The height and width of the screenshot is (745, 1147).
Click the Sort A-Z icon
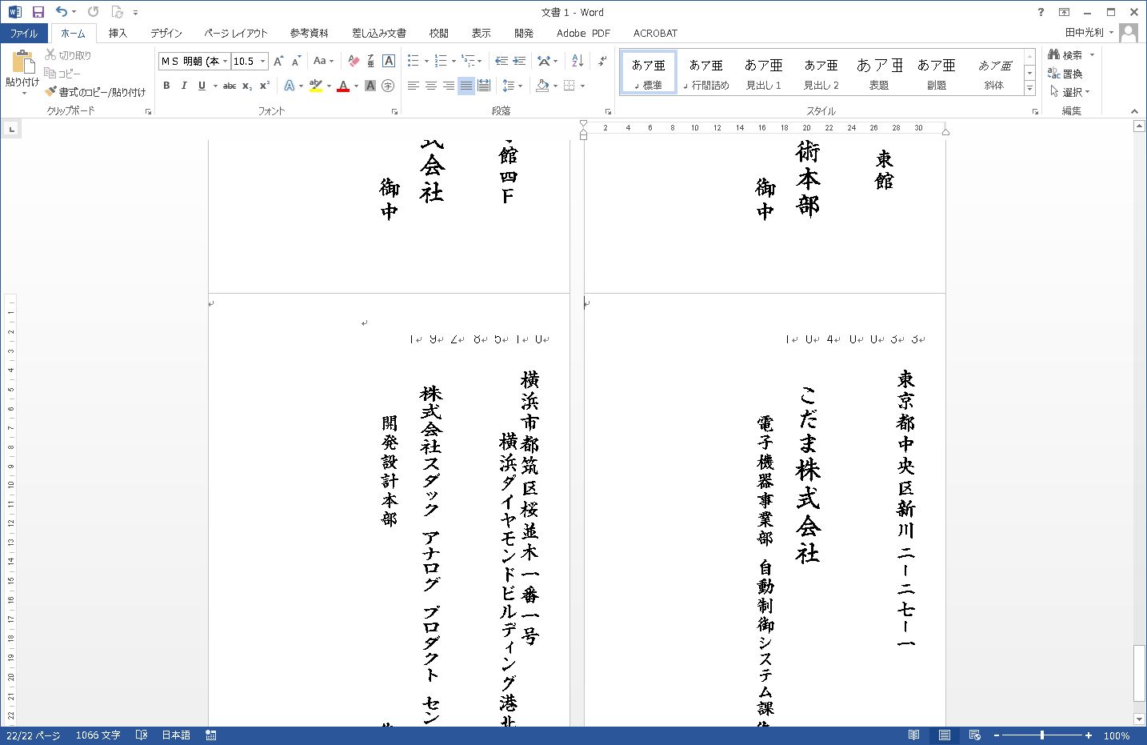point(578,61)
